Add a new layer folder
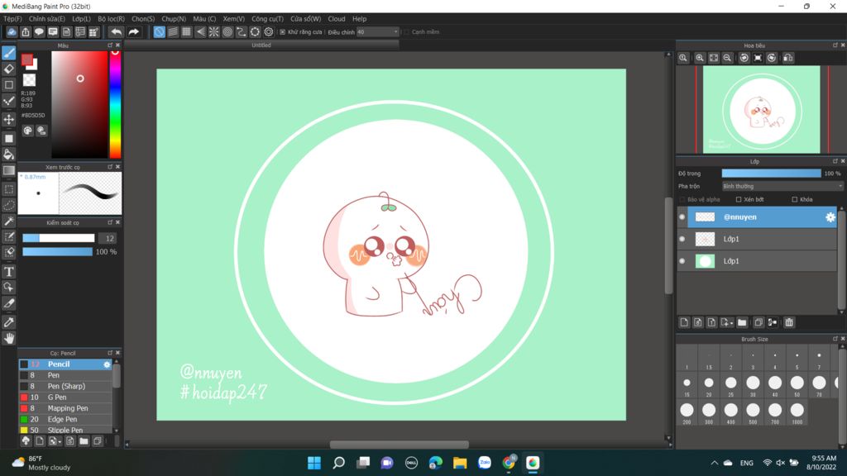The width and height of the screenshot is (847, 476). 742,322
